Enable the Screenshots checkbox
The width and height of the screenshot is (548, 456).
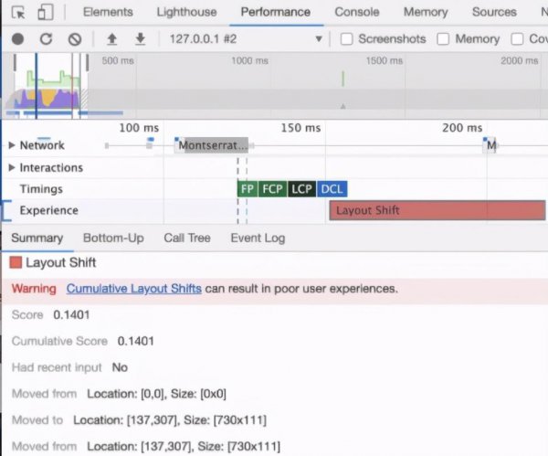pos(347,39)
